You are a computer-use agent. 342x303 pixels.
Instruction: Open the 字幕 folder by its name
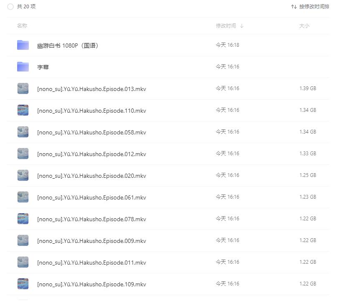[x=43, y=66]
